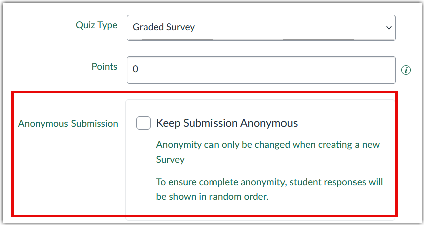Click the chevron arrow in Quiz Type selector
Screen dimensions: 425x226
[388, 28]
